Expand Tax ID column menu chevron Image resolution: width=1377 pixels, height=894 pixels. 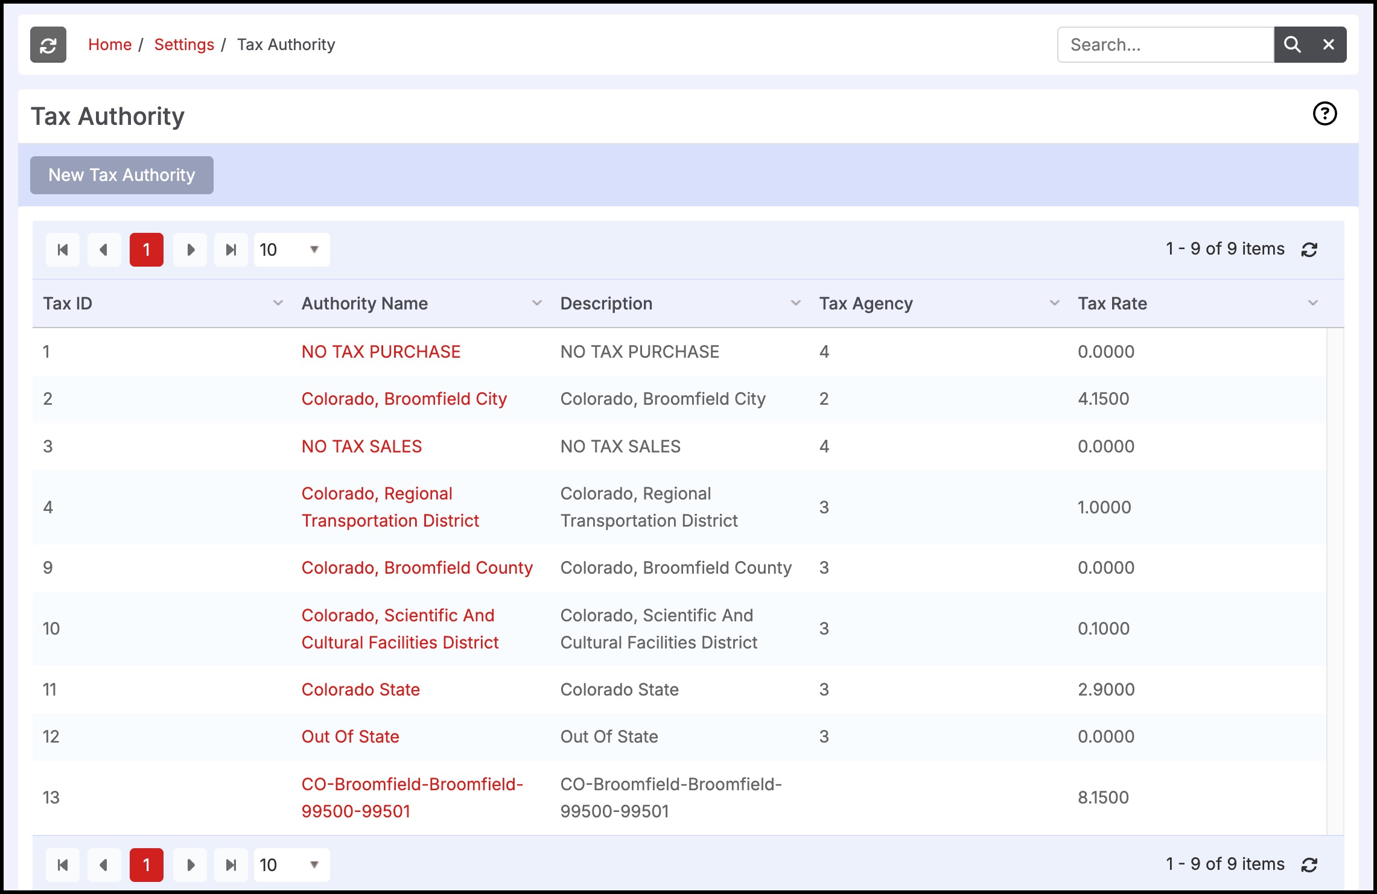click(278, 303)
